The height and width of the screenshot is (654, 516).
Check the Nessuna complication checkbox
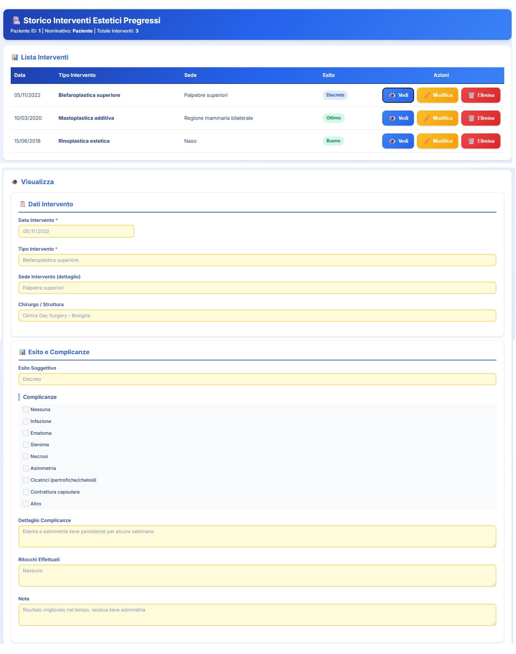tap(26, 410)
